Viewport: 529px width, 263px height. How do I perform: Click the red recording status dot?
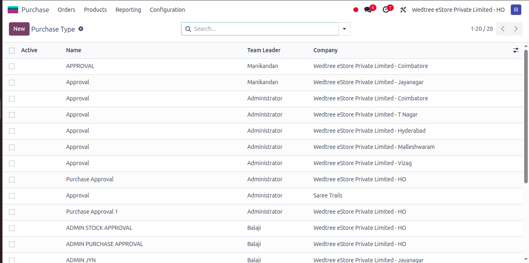pyautogui.click(x=356, y=10)
